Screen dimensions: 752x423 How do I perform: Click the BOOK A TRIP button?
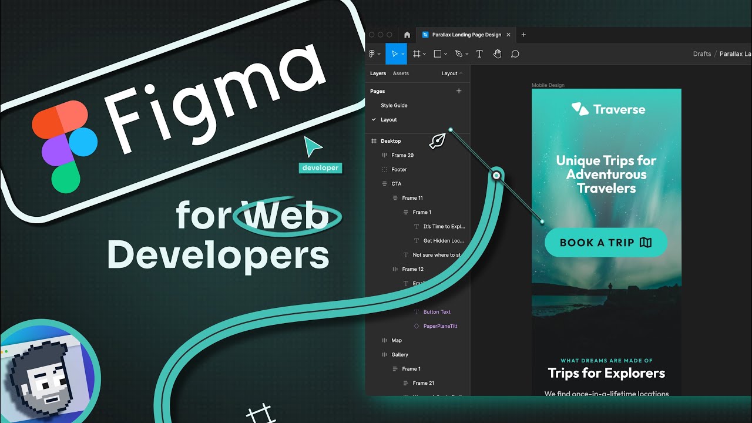(606, 243)
